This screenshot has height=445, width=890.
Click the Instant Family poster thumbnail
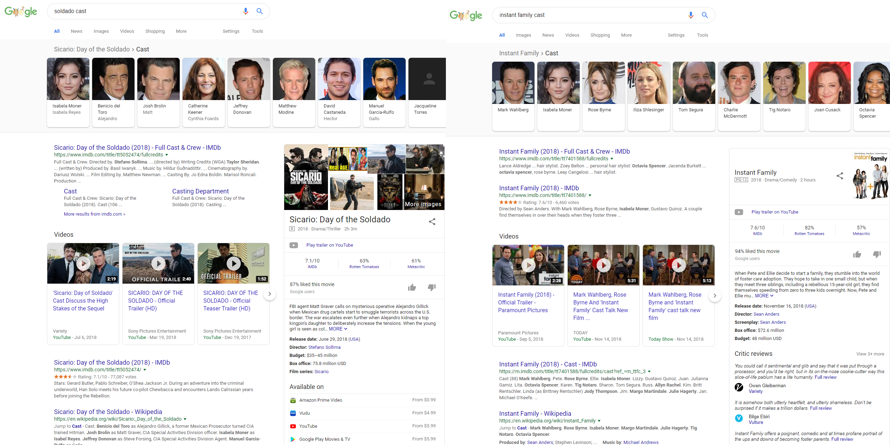(870, 175)
